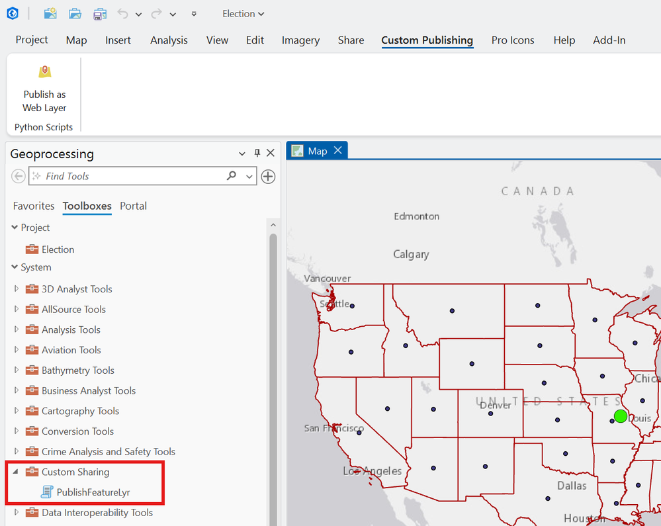Open Geoprocessing pane options chevron
661x526 pixels.
point(242,153)
